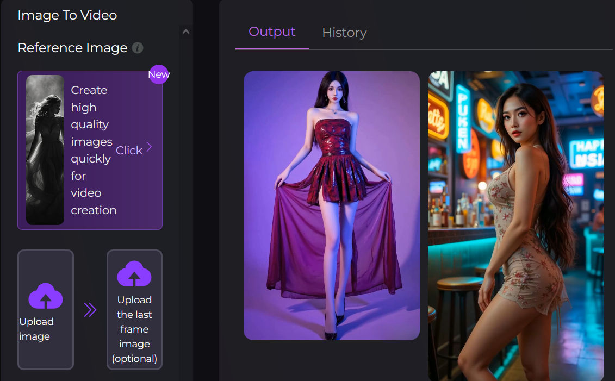Click the right chevron next to 'Click'
615x381 pixels.
pos(150,147)
